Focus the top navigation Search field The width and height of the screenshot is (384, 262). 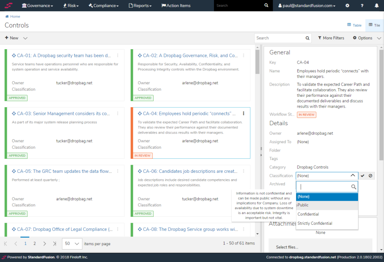[x=239, y=5]
